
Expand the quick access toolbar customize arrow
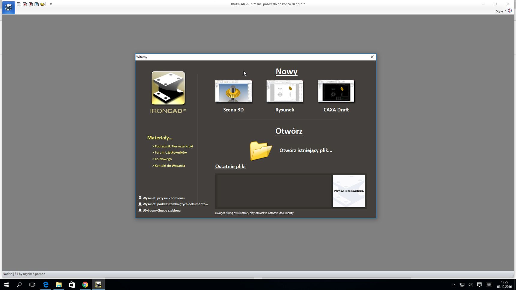(x=51, y=4)
